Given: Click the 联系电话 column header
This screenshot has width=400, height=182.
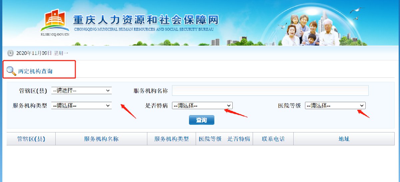Looking at the screenshot, I should tap(273, 139).
